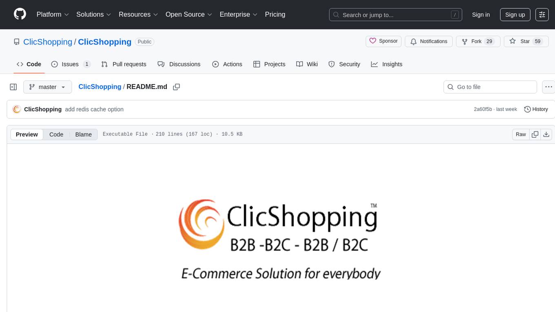Viewport: 555px width, 312px height.
Task: Fork the repository
Action: 478,41
